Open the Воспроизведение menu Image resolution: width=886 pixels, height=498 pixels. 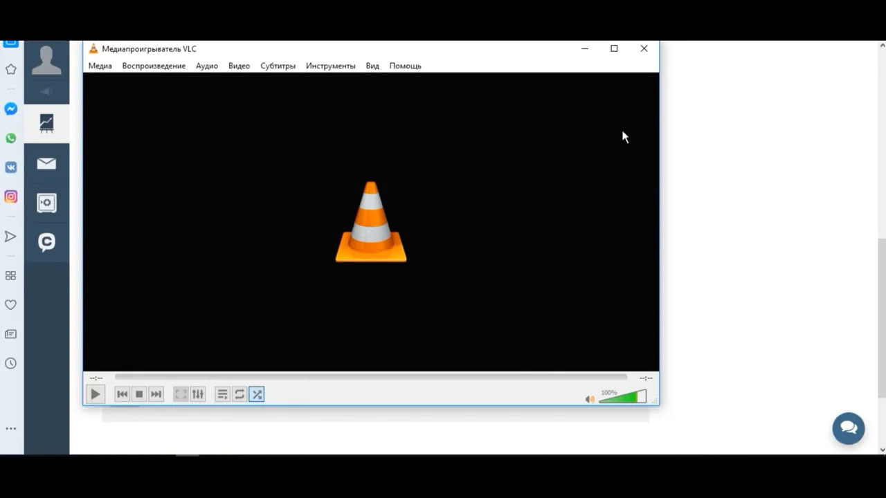pyautogui.click(x=154, y=66)
